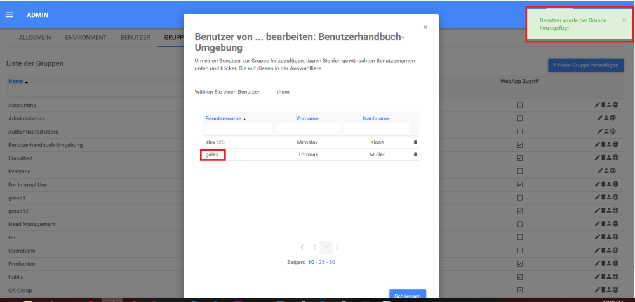Image resolution: width=635 pixels, height=302 pixels.
Task: Select the galex username cell
Action: point(212,154)
